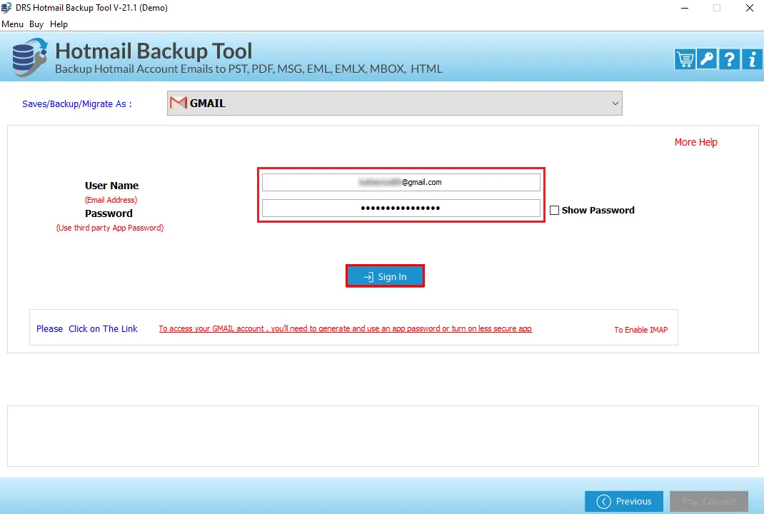This screenshot has height=514, width=764.
Task: Open the Buy menu
Action: (36, 24)
